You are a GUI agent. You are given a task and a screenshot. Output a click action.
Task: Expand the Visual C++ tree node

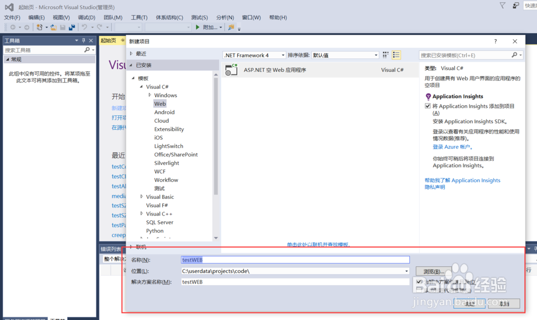tap(141, 214)
